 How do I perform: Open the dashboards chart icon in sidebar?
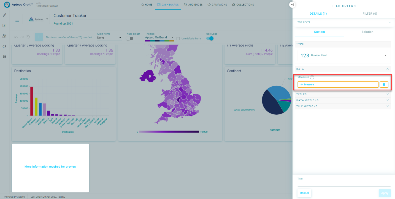pos(4,26)
